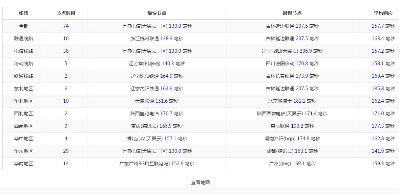Click average response 162.8 毫秒
The width and height of the screenshot is (399, 195).
coord(383,139)
